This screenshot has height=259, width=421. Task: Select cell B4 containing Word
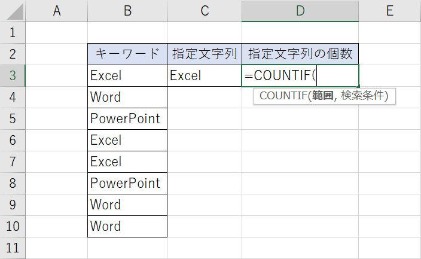tap(127, 97)
